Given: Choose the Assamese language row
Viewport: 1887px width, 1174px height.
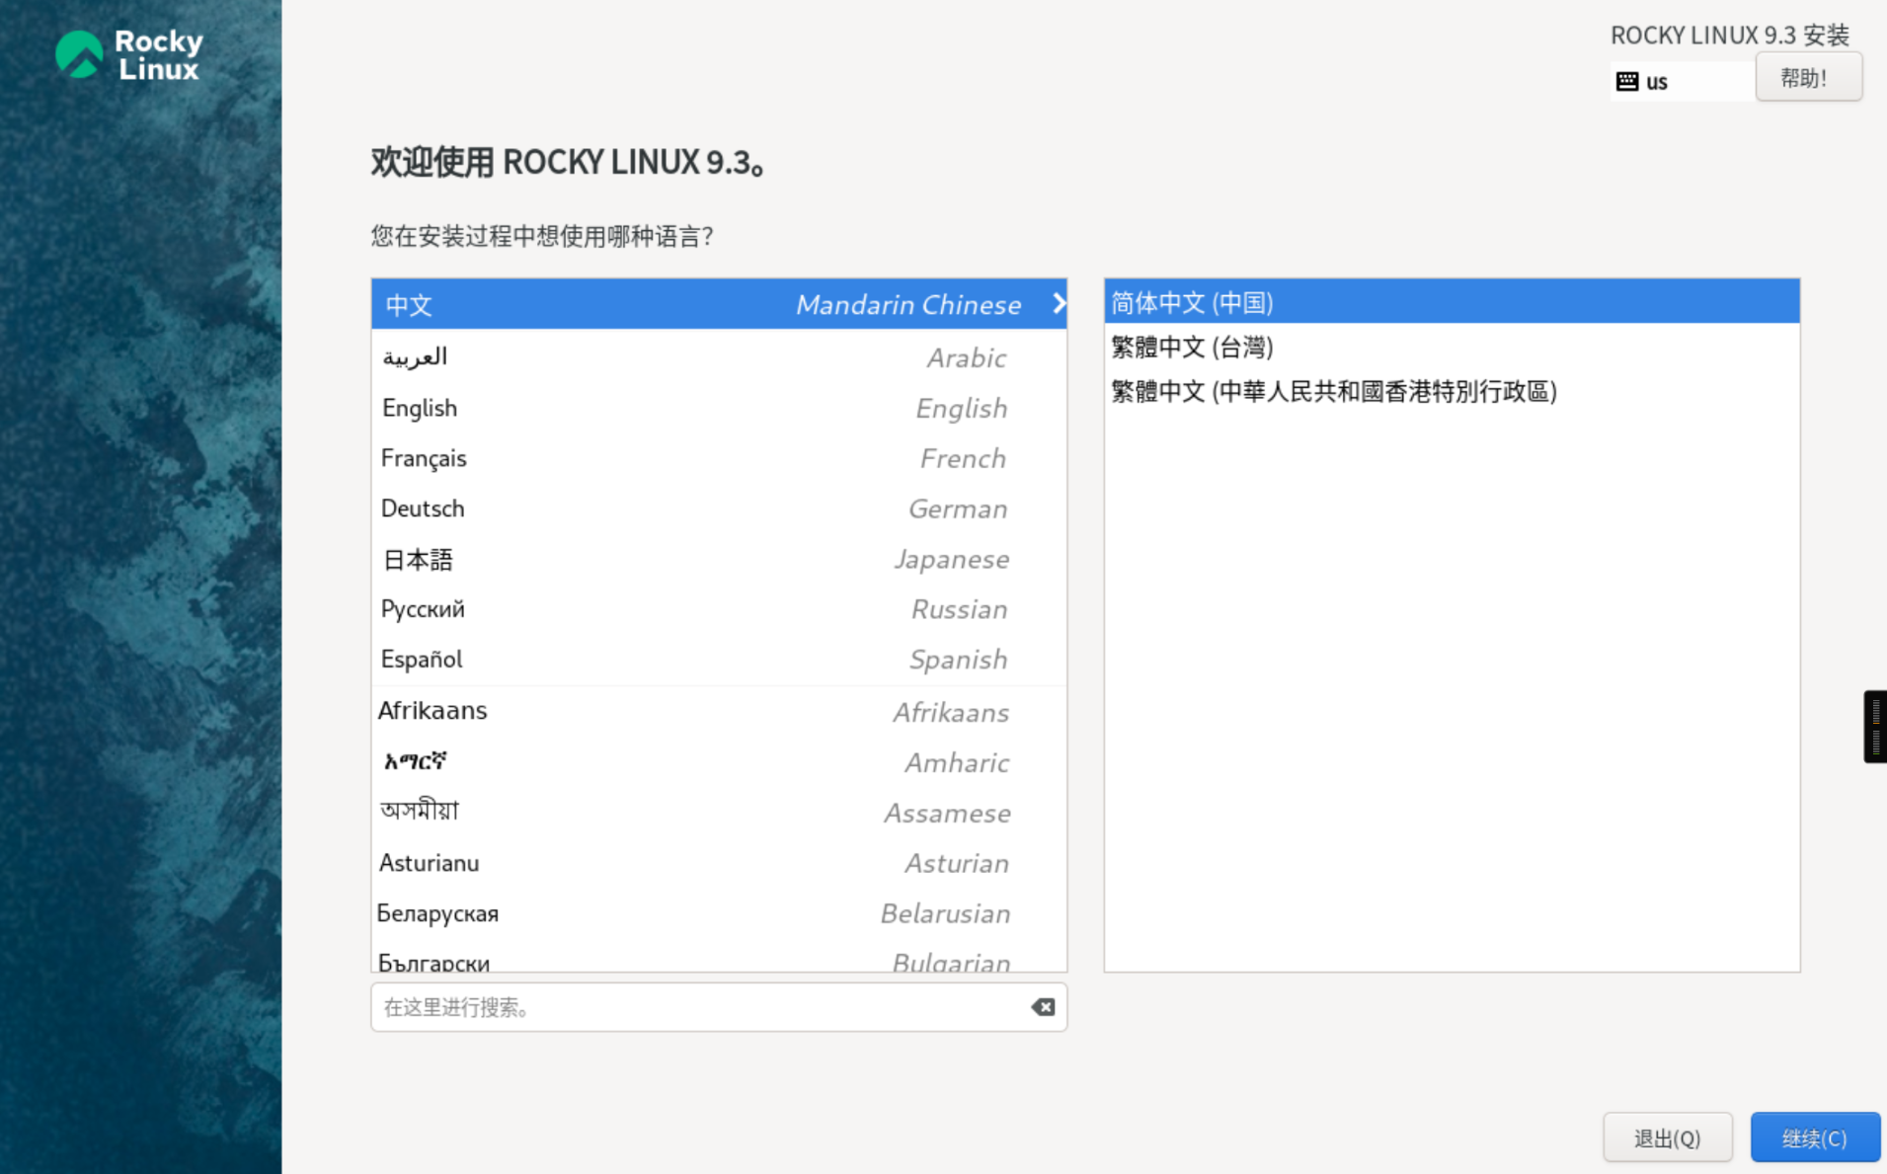Looking at the screenshot, I should click(x=719, y=813).
